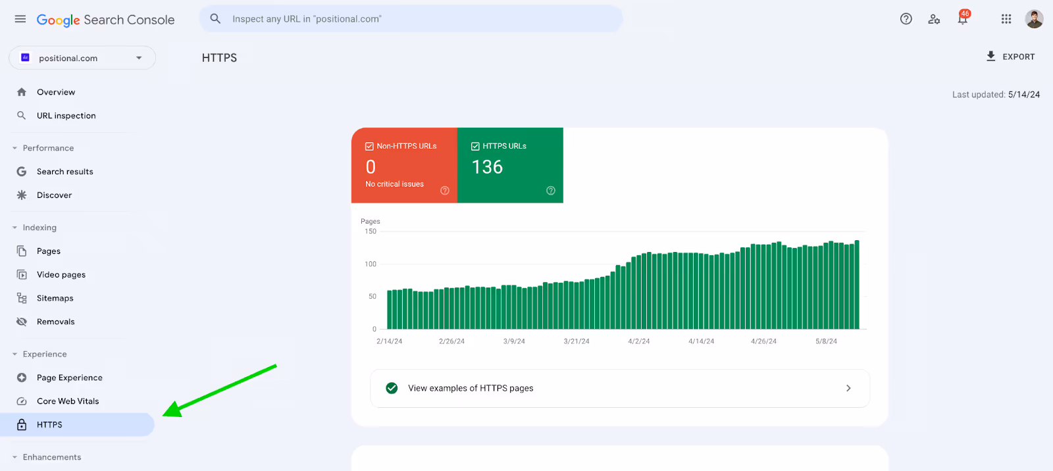
Task: Click the Discover asterisk icon
Action: point(22,195)
